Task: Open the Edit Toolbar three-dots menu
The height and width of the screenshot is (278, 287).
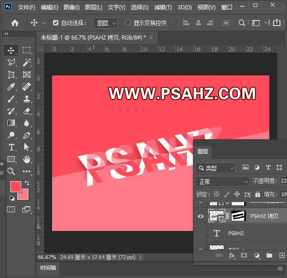Action: tap(27, 171)
